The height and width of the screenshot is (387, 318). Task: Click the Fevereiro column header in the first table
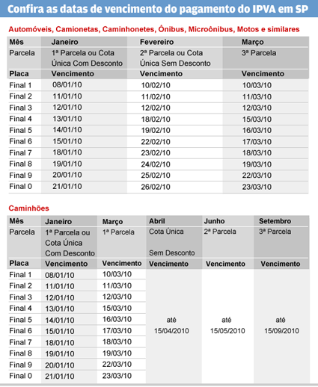tap(156, 42)
